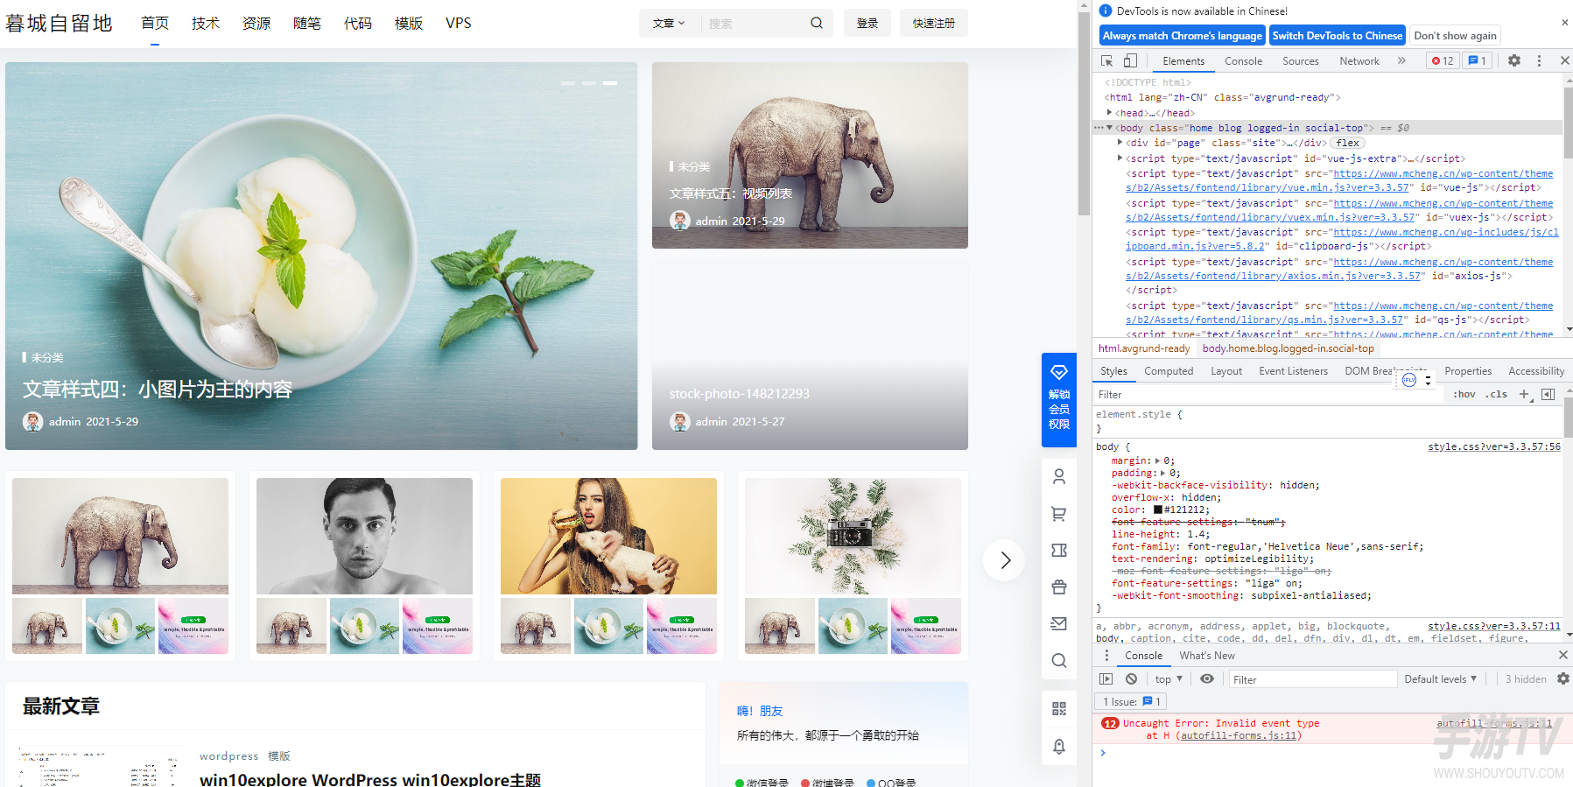Toggle the computed styles sidebar pane icon
This screenshot has height=787, width=1573.
point(1548,394)
